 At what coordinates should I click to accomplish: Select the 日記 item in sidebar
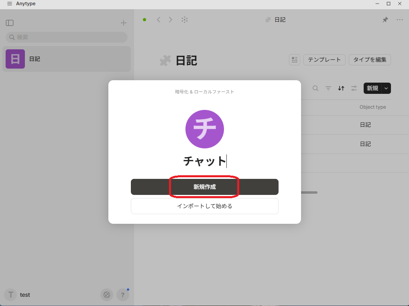coord(67,59)
